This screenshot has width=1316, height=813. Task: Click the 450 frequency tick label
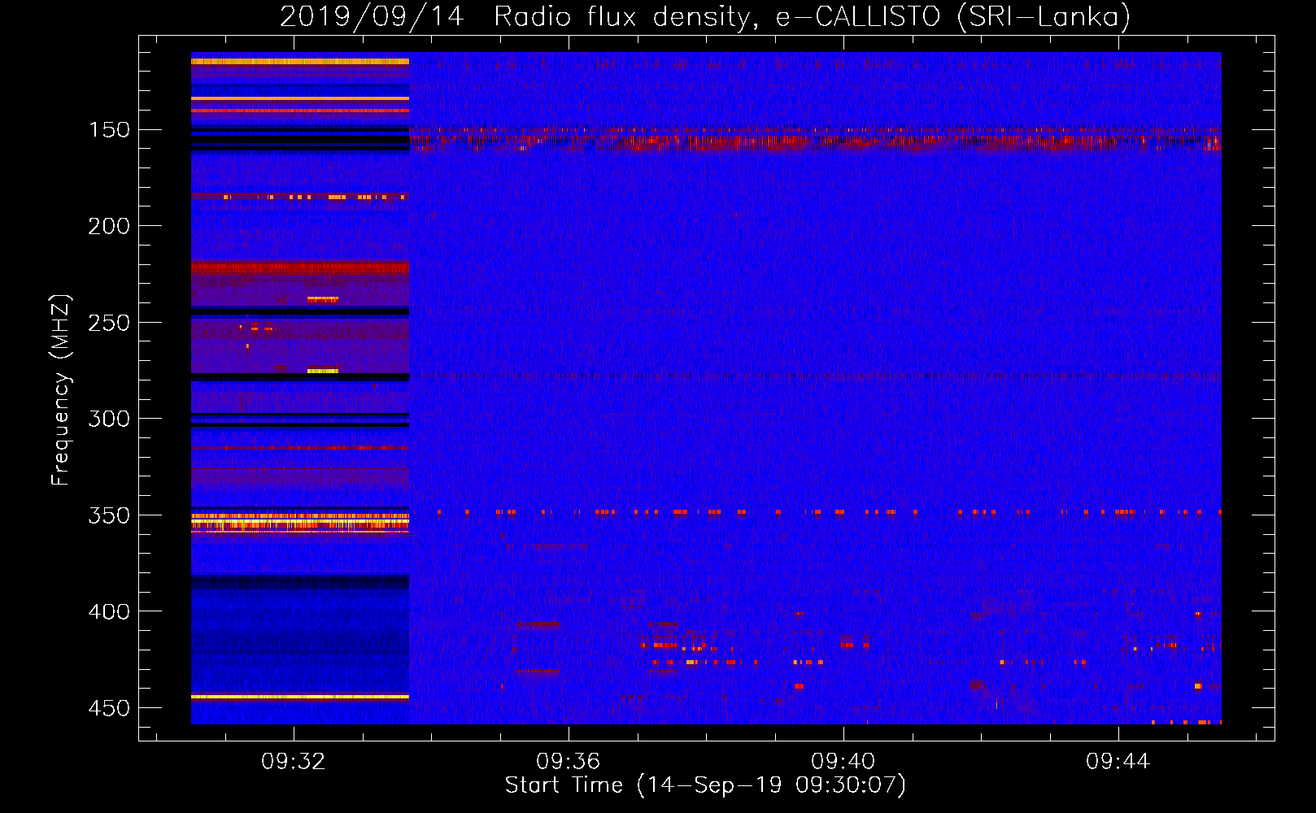109,708
